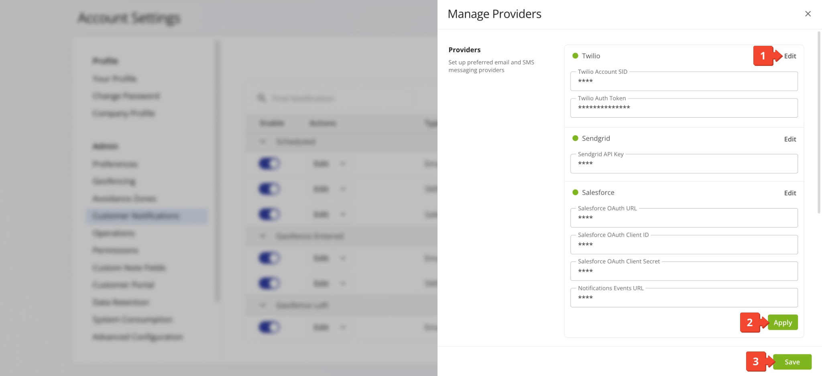Viewport: 822px width, 376px height.
Task: Click the Sendgrid API Key field
Action: coord(684,163)
